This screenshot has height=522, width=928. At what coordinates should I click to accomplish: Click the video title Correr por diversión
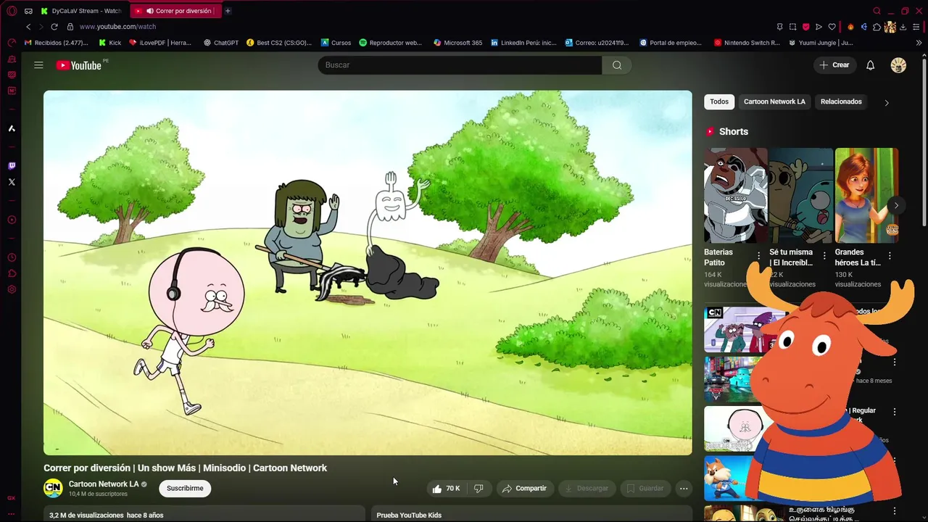click(x=185, y=468)
